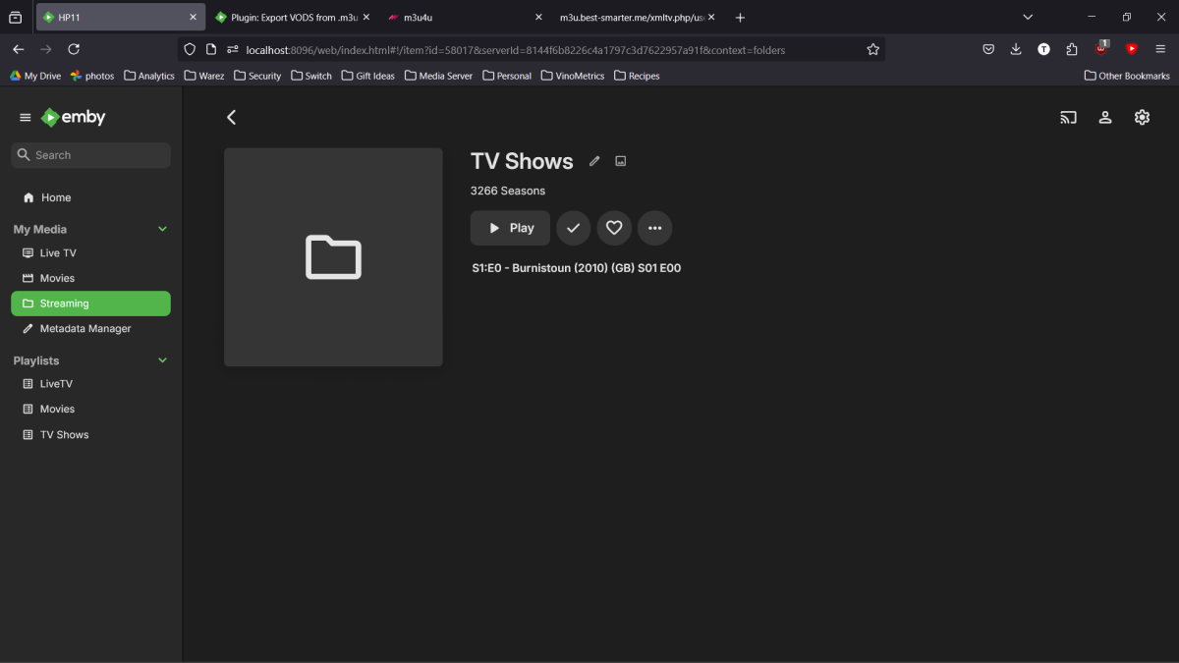1179x663 pixels.
Task: Click inside the Search field
Action: tap(90, 154)
